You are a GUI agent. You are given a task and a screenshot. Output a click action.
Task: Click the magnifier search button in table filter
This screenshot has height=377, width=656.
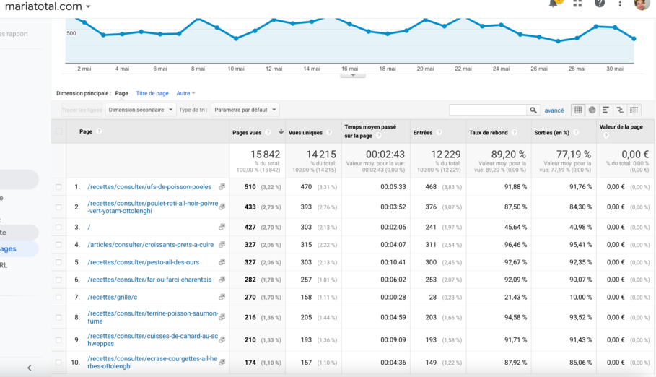(533, 110)
